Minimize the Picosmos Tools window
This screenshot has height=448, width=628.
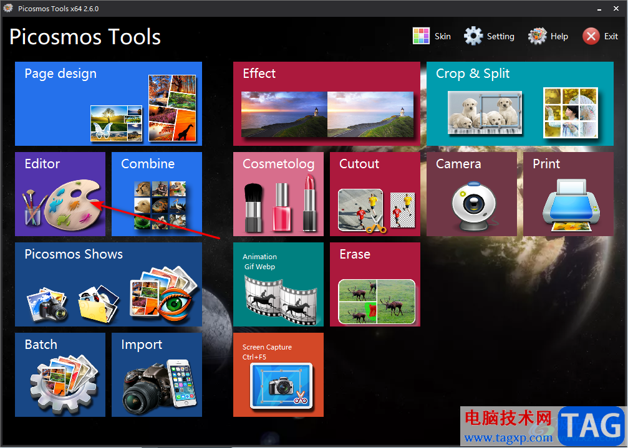(599, 8)
